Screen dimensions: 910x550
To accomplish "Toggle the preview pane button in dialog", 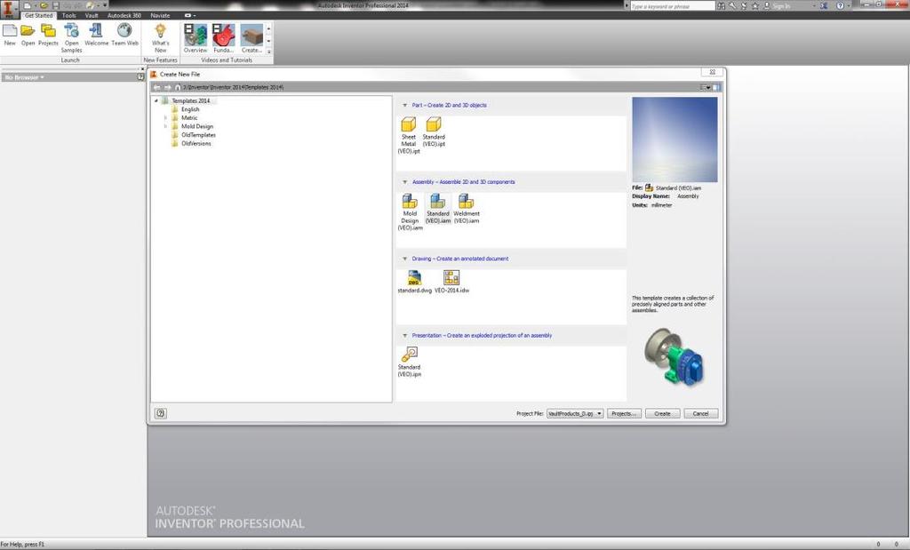I will pos(717,87).
